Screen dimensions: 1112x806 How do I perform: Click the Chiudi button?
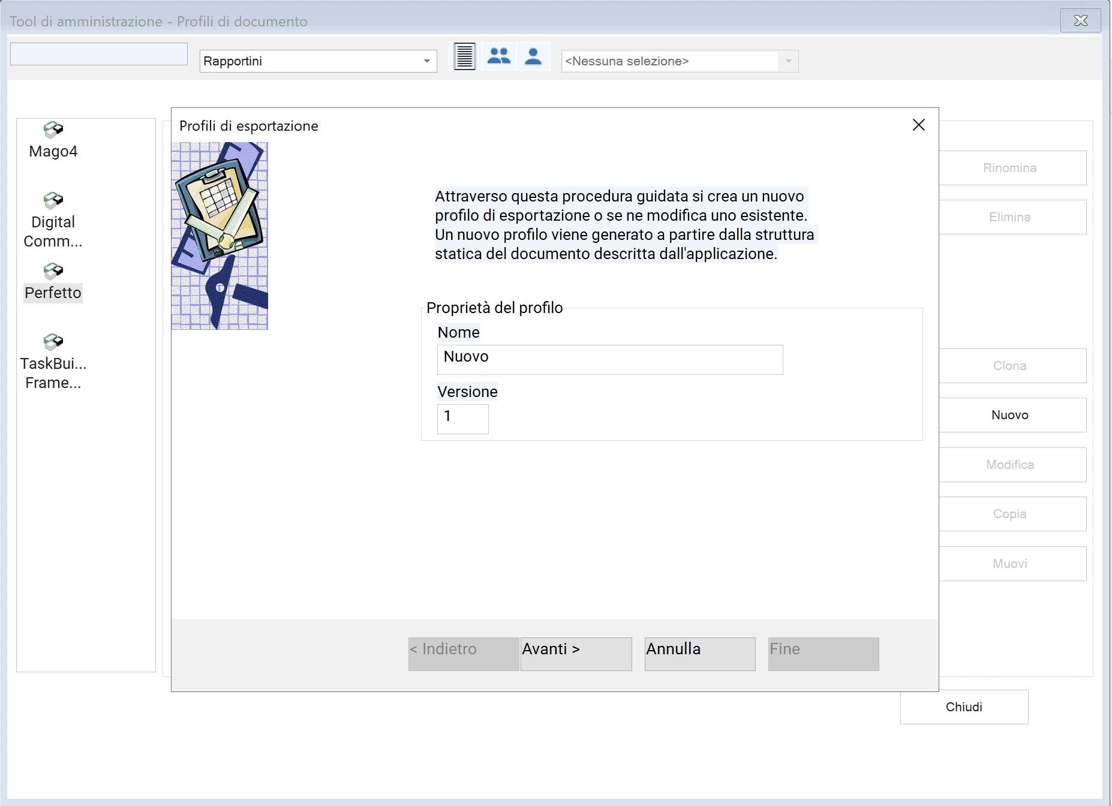click(x=964, y=707)
